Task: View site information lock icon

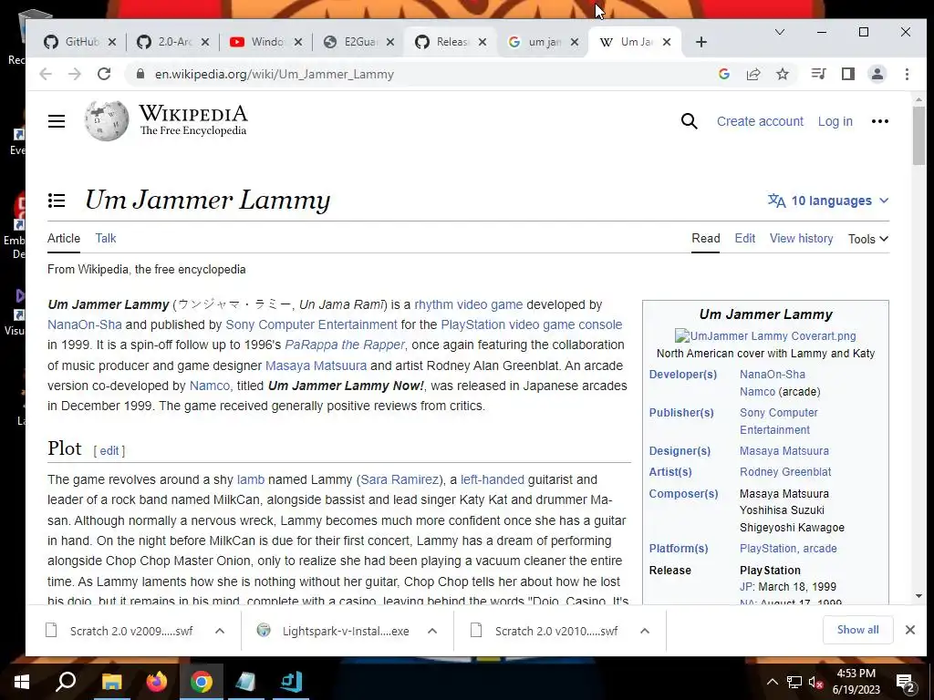Action: (x=140, y=74)
